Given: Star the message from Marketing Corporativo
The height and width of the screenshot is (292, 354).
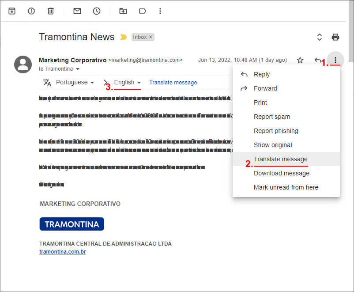Looking at the screenshot, I should point(300,60).
